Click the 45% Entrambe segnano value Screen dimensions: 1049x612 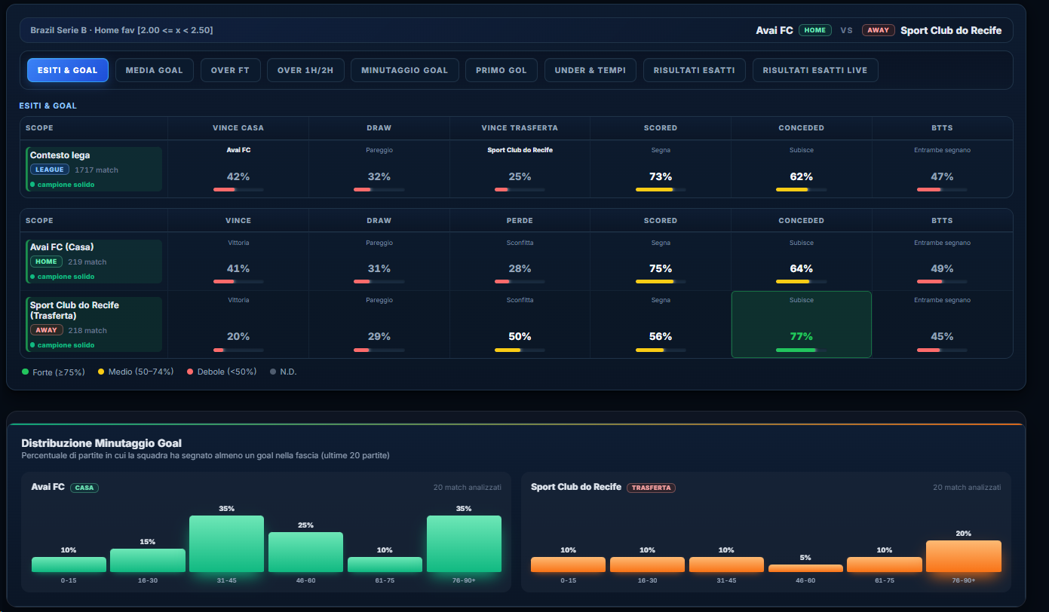[x=942, y=336]
